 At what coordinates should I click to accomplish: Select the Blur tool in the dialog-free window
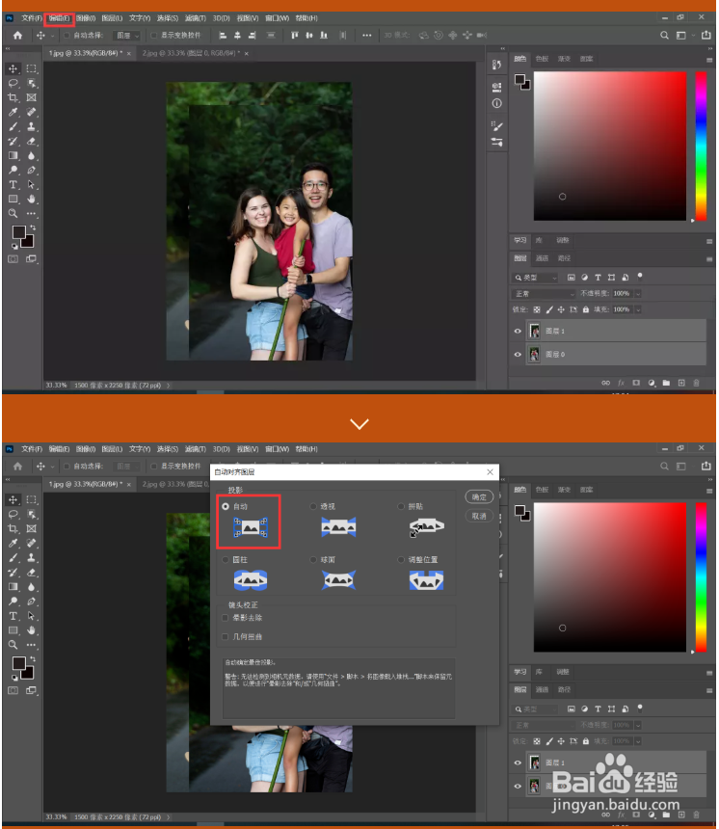(x=32, y=155)
